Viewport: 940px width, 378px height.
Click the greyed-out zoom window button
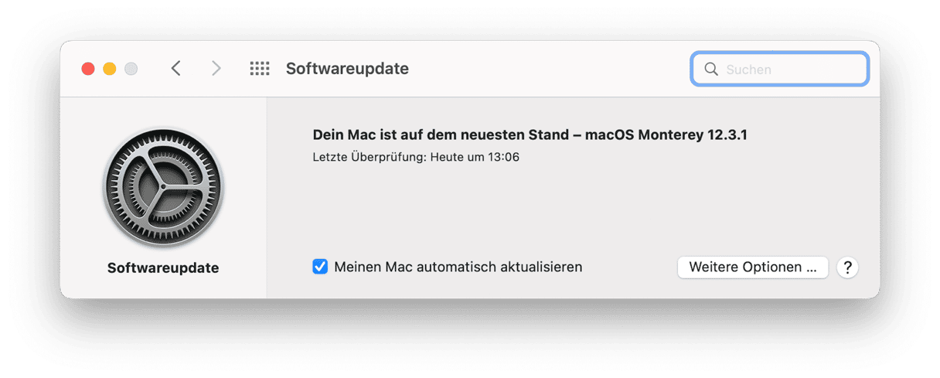pos(131,69)
